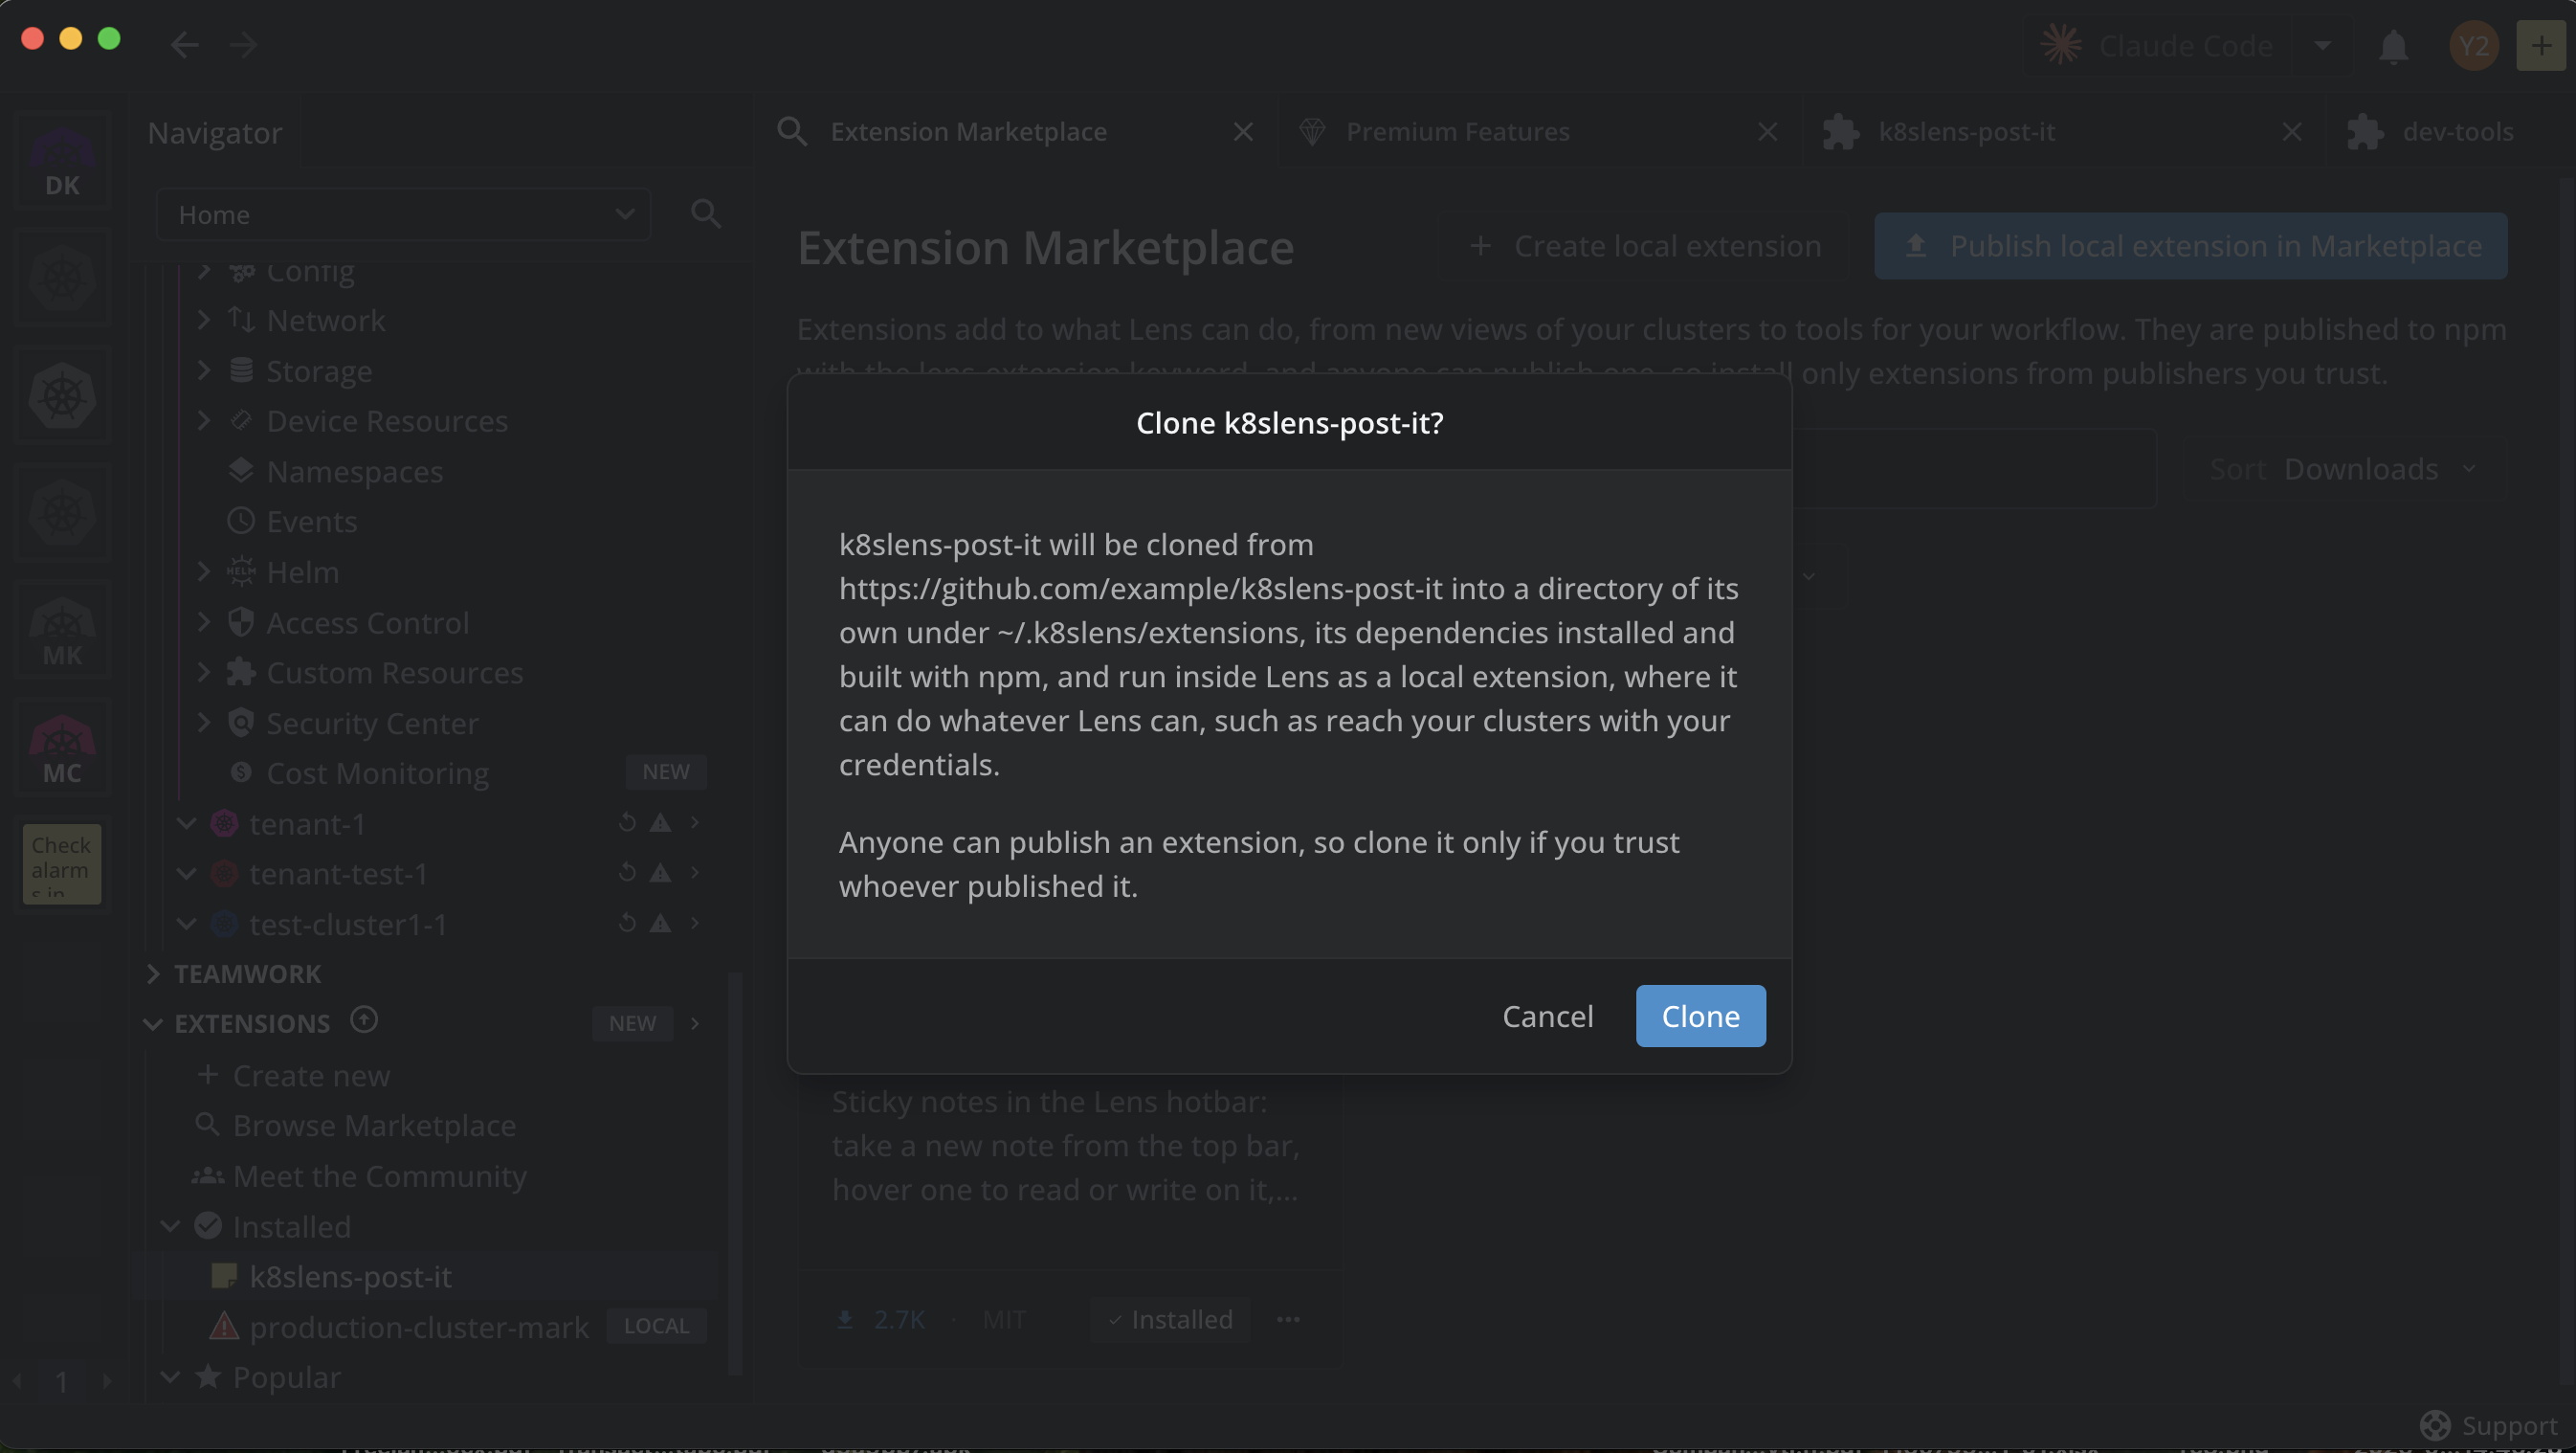Select Events in the navigator tree
The width and height of the screenshot is (2576, 1453).
tap(311, 521)
